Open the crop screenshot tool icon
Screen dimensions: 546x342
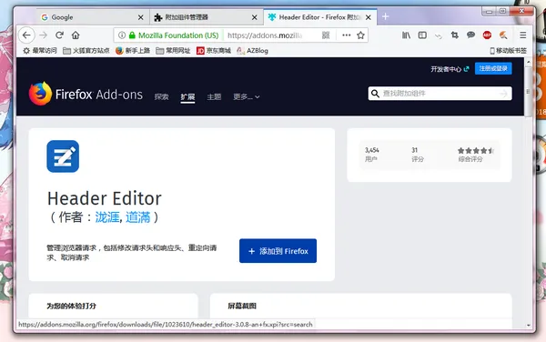point(454,35)
